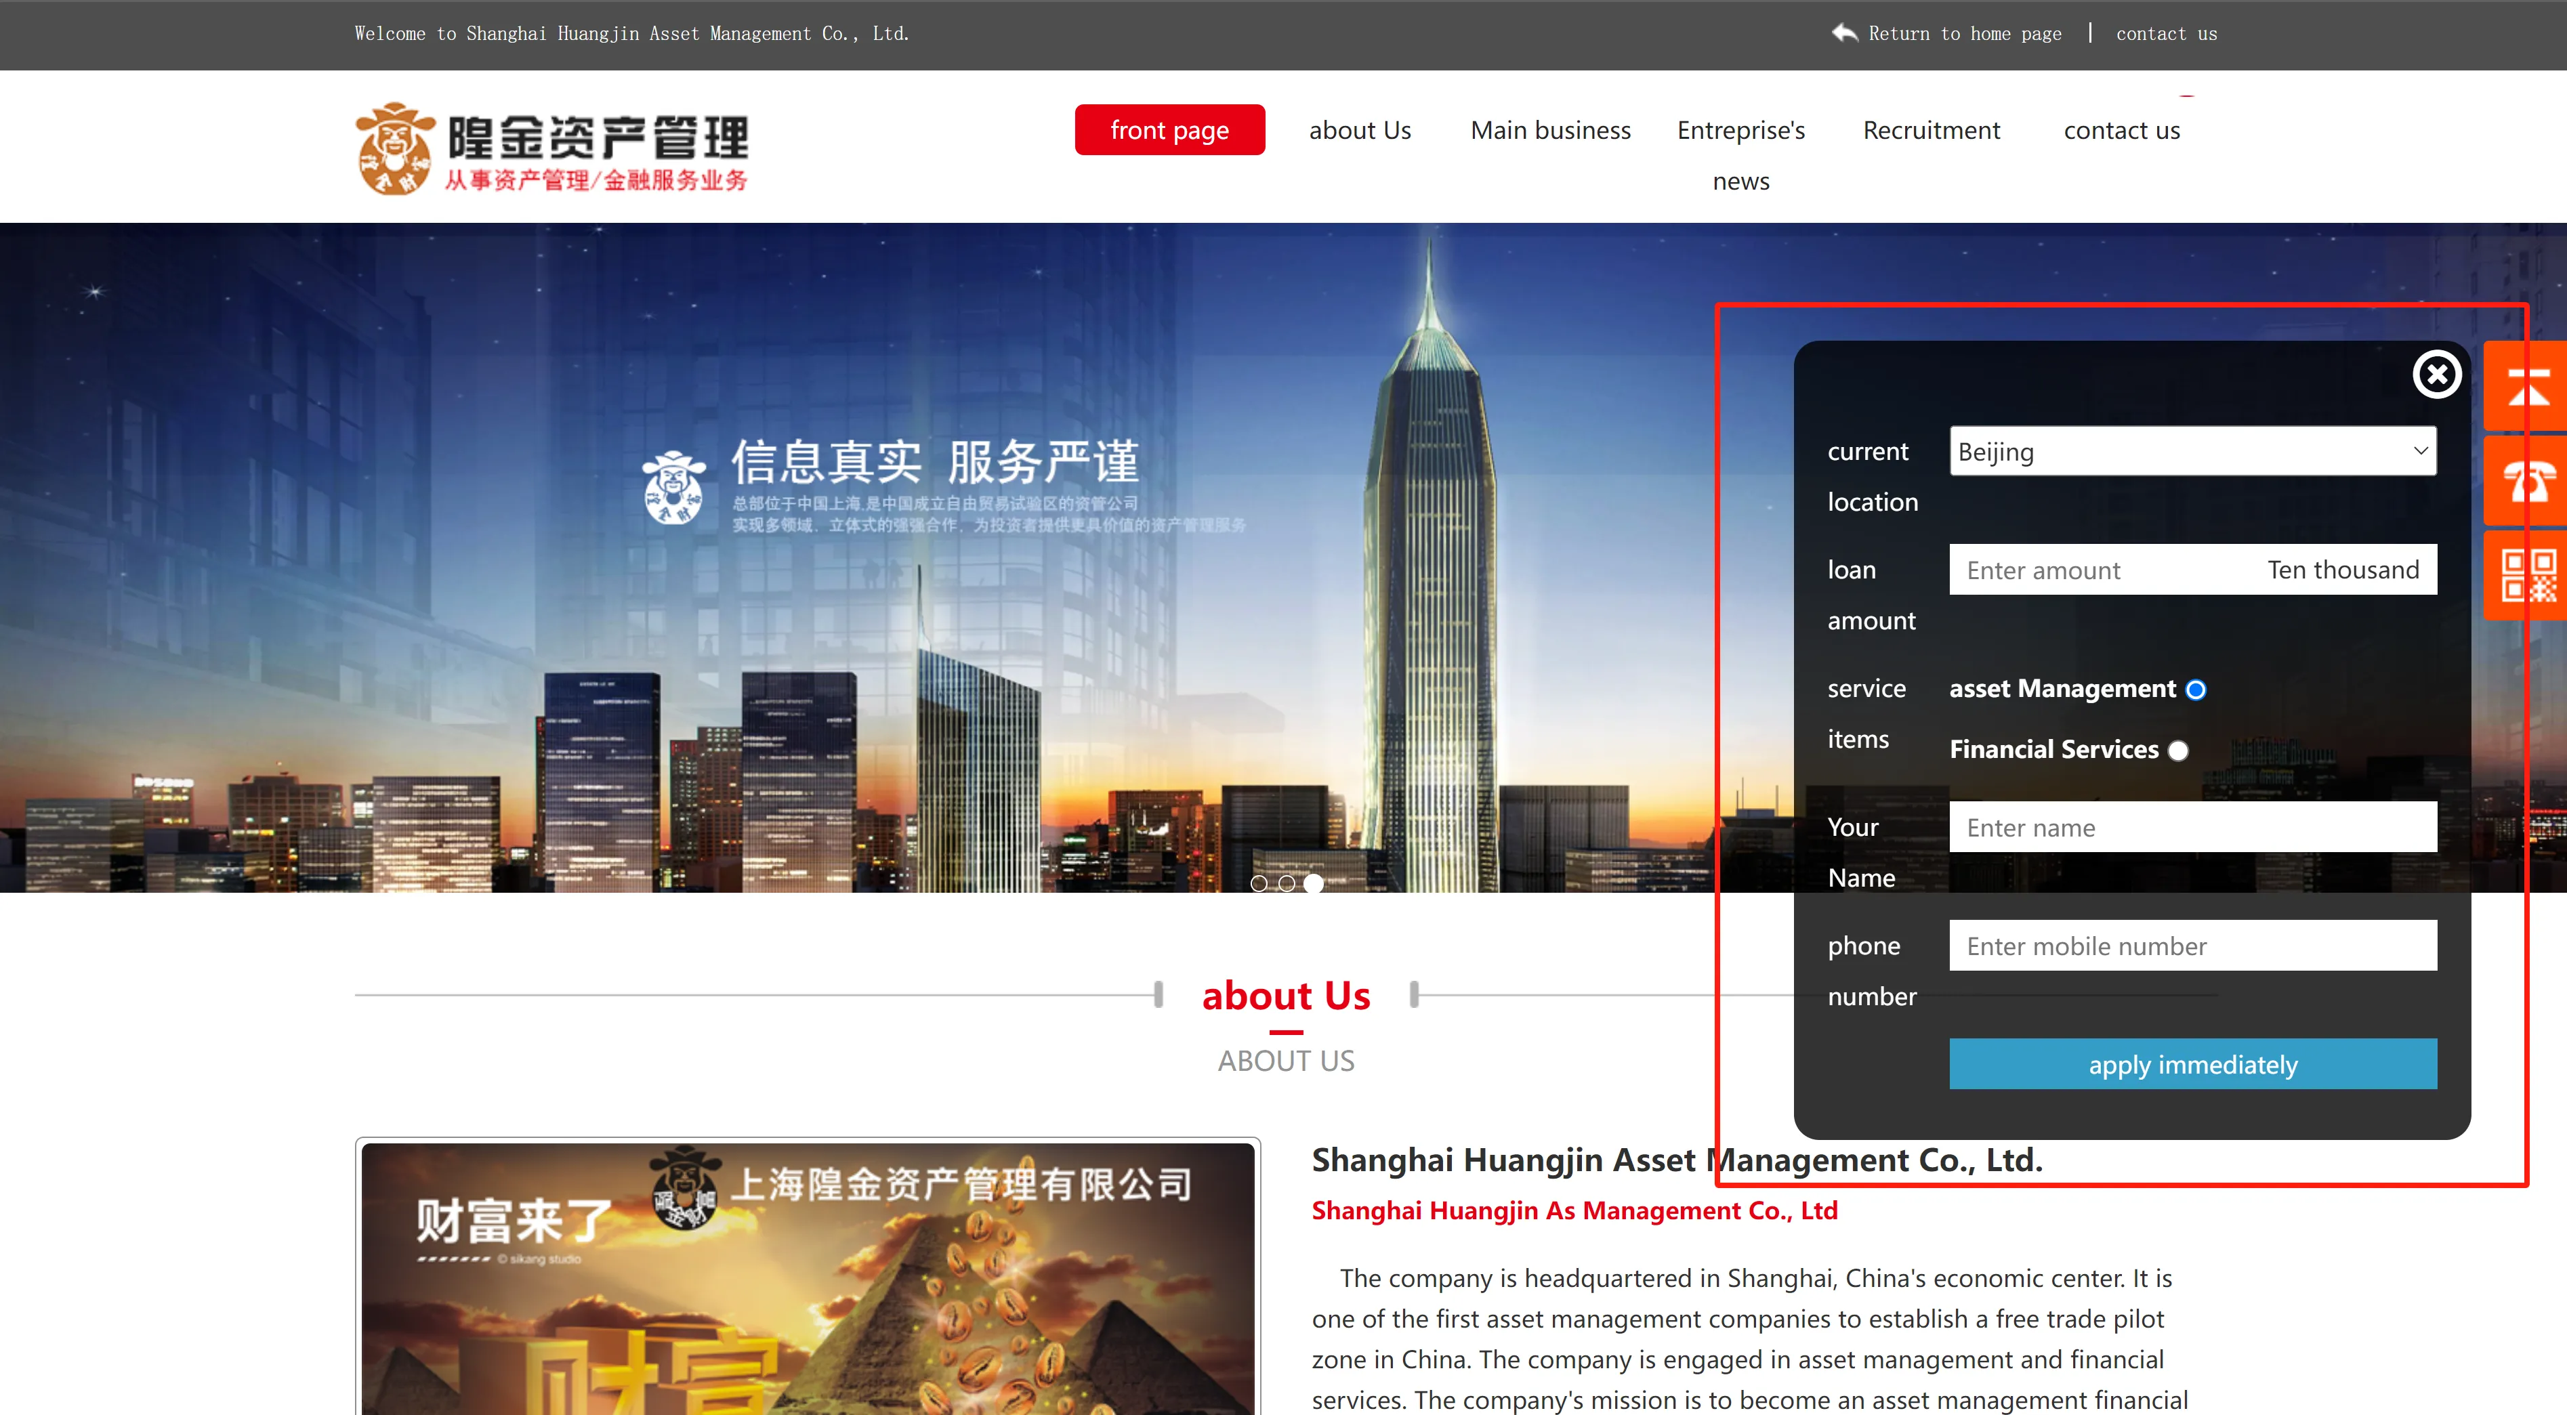Image resolution: width=2567 pixels, height=1415 pixels.
Task: Open the Main business navigation item
Action: click(x=1551, y=131)
